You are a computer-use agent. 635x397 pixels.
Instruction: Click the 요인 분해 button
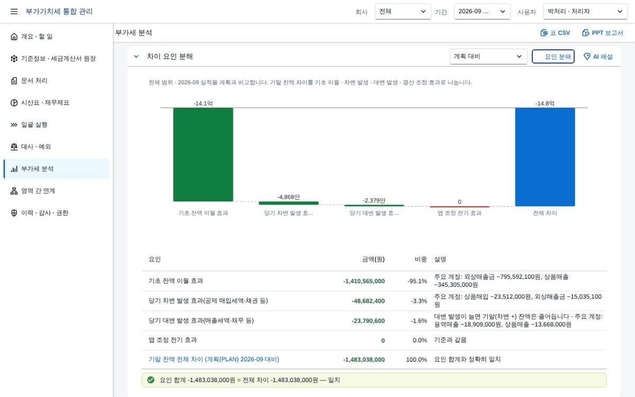pyautogui.click(x=553, y=57)
